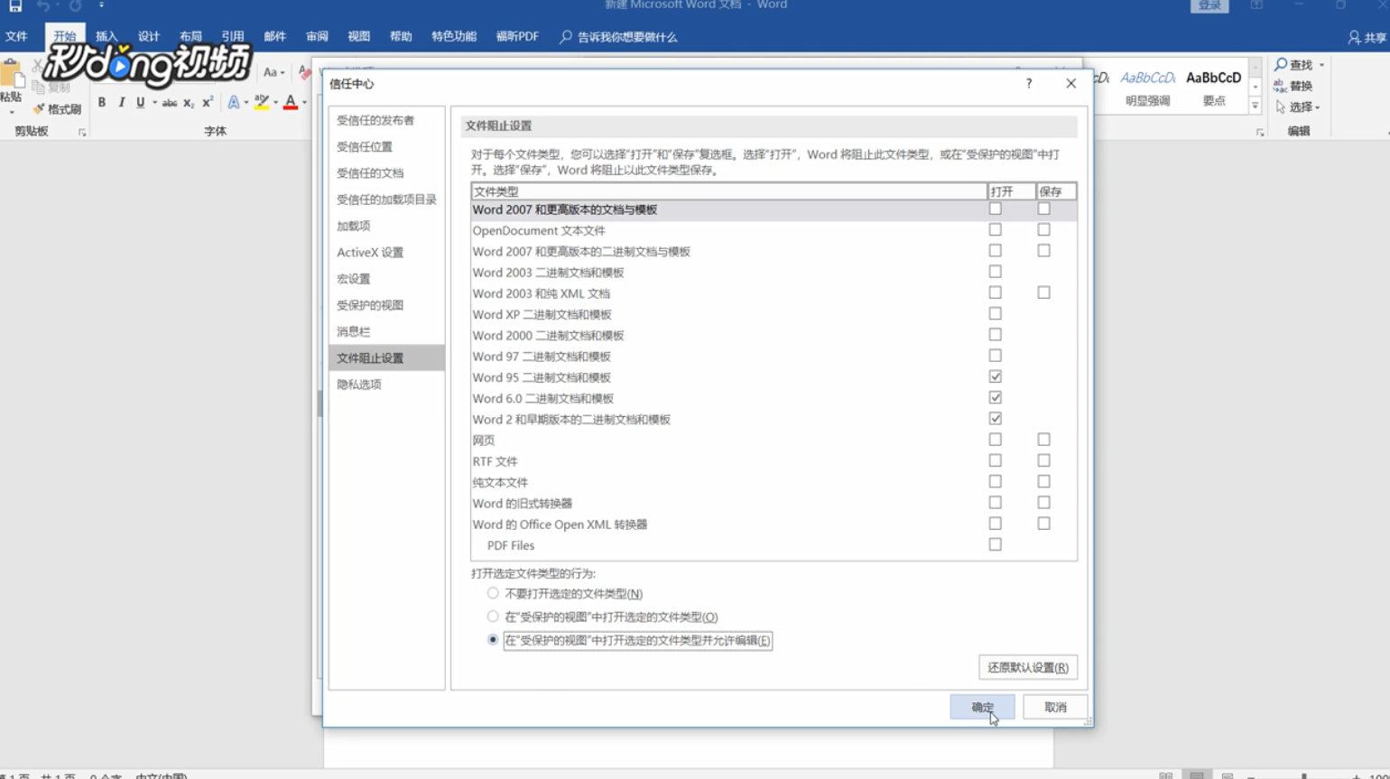
Task: Apply superscript (x²) formatting
Action: pyautogui.click(x=208, y=103)
